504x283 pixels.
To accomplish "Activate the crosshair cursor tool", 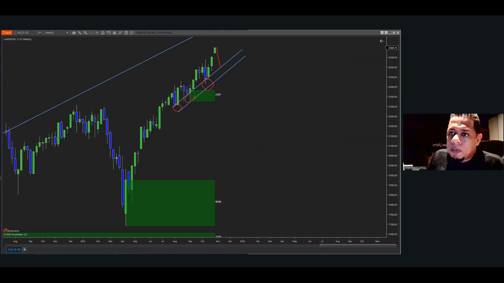I will (x=97, y=33).
